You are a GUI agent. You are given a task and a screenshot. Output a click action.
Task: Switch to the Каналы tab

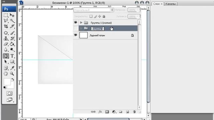(171, 4)
